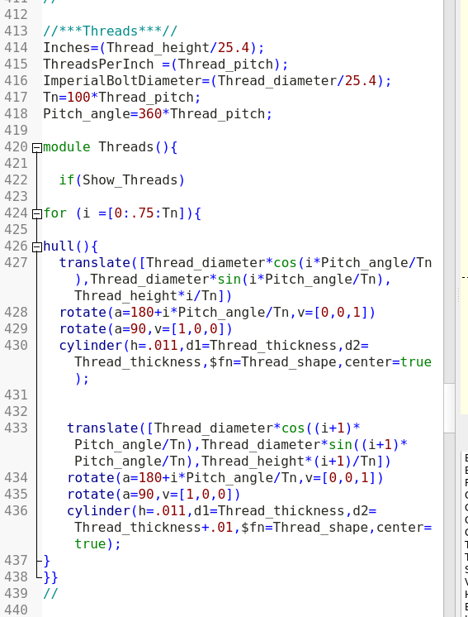Collapse the module Threads fold marker
Screen dimensions: 468x617
(37, 148)
